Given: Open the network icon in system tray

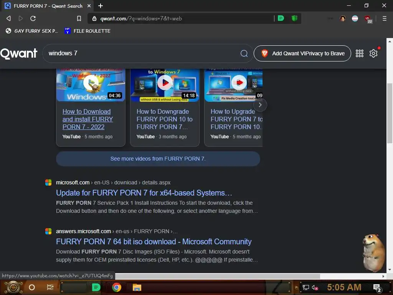Looking at the screenshot, I should pyautogui.click(x=305, y=287).
